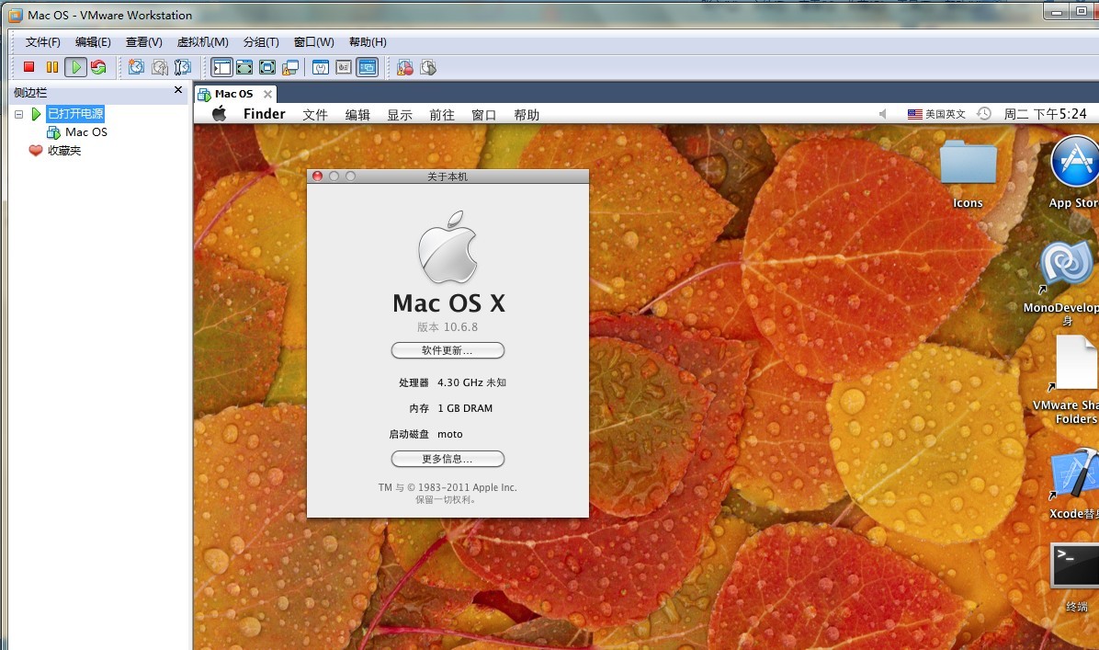Click the volume speaker icon in Mac menu bar

pyautogui.click(x=883, y=114)
